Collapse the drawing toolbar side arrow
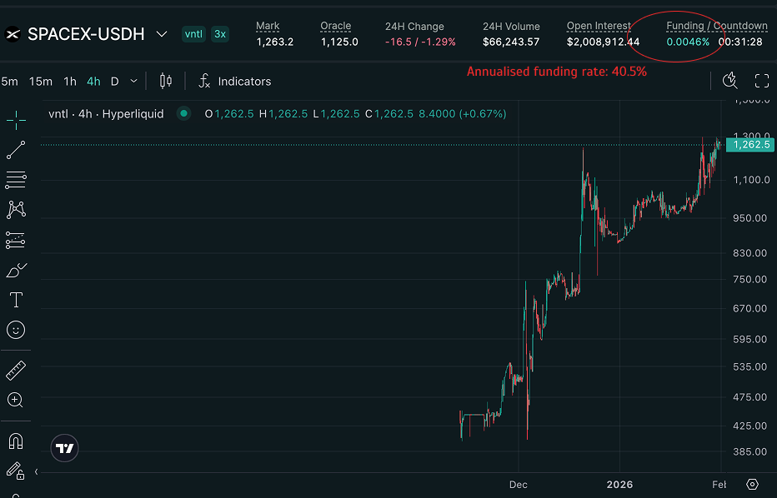The height and width of the screenshot is (498, 777). (36, 471)
